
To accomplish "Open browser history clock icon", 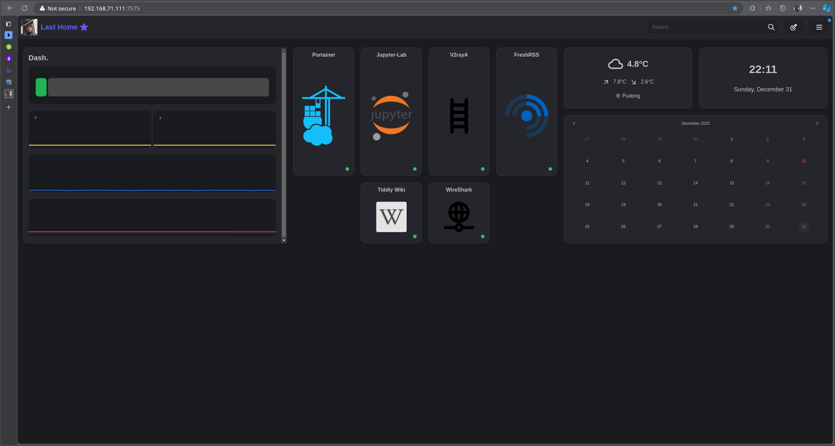I will [783, 8].
